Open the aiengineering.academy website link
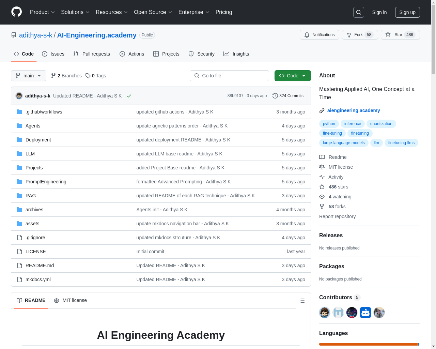Image resolution: width=436 pixels, height=349 pixels. (x=354, y=110)
